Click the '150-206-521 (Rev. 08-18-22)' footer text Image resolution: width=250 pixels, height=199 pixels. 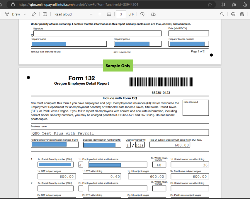tap(46, 52)
